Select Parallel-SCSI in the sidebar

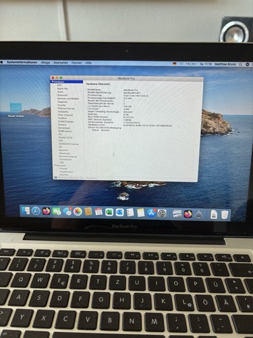point(65,137)
